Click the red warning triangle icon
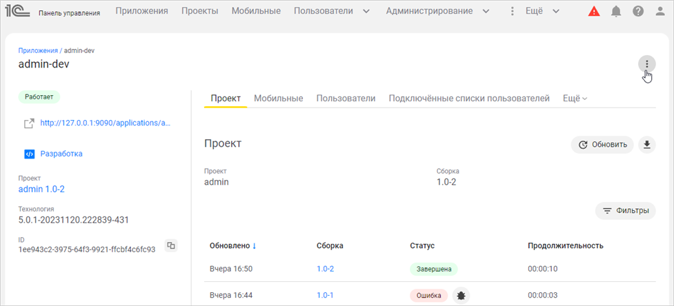Screen dimensions: 674x306 pos(594,11)
